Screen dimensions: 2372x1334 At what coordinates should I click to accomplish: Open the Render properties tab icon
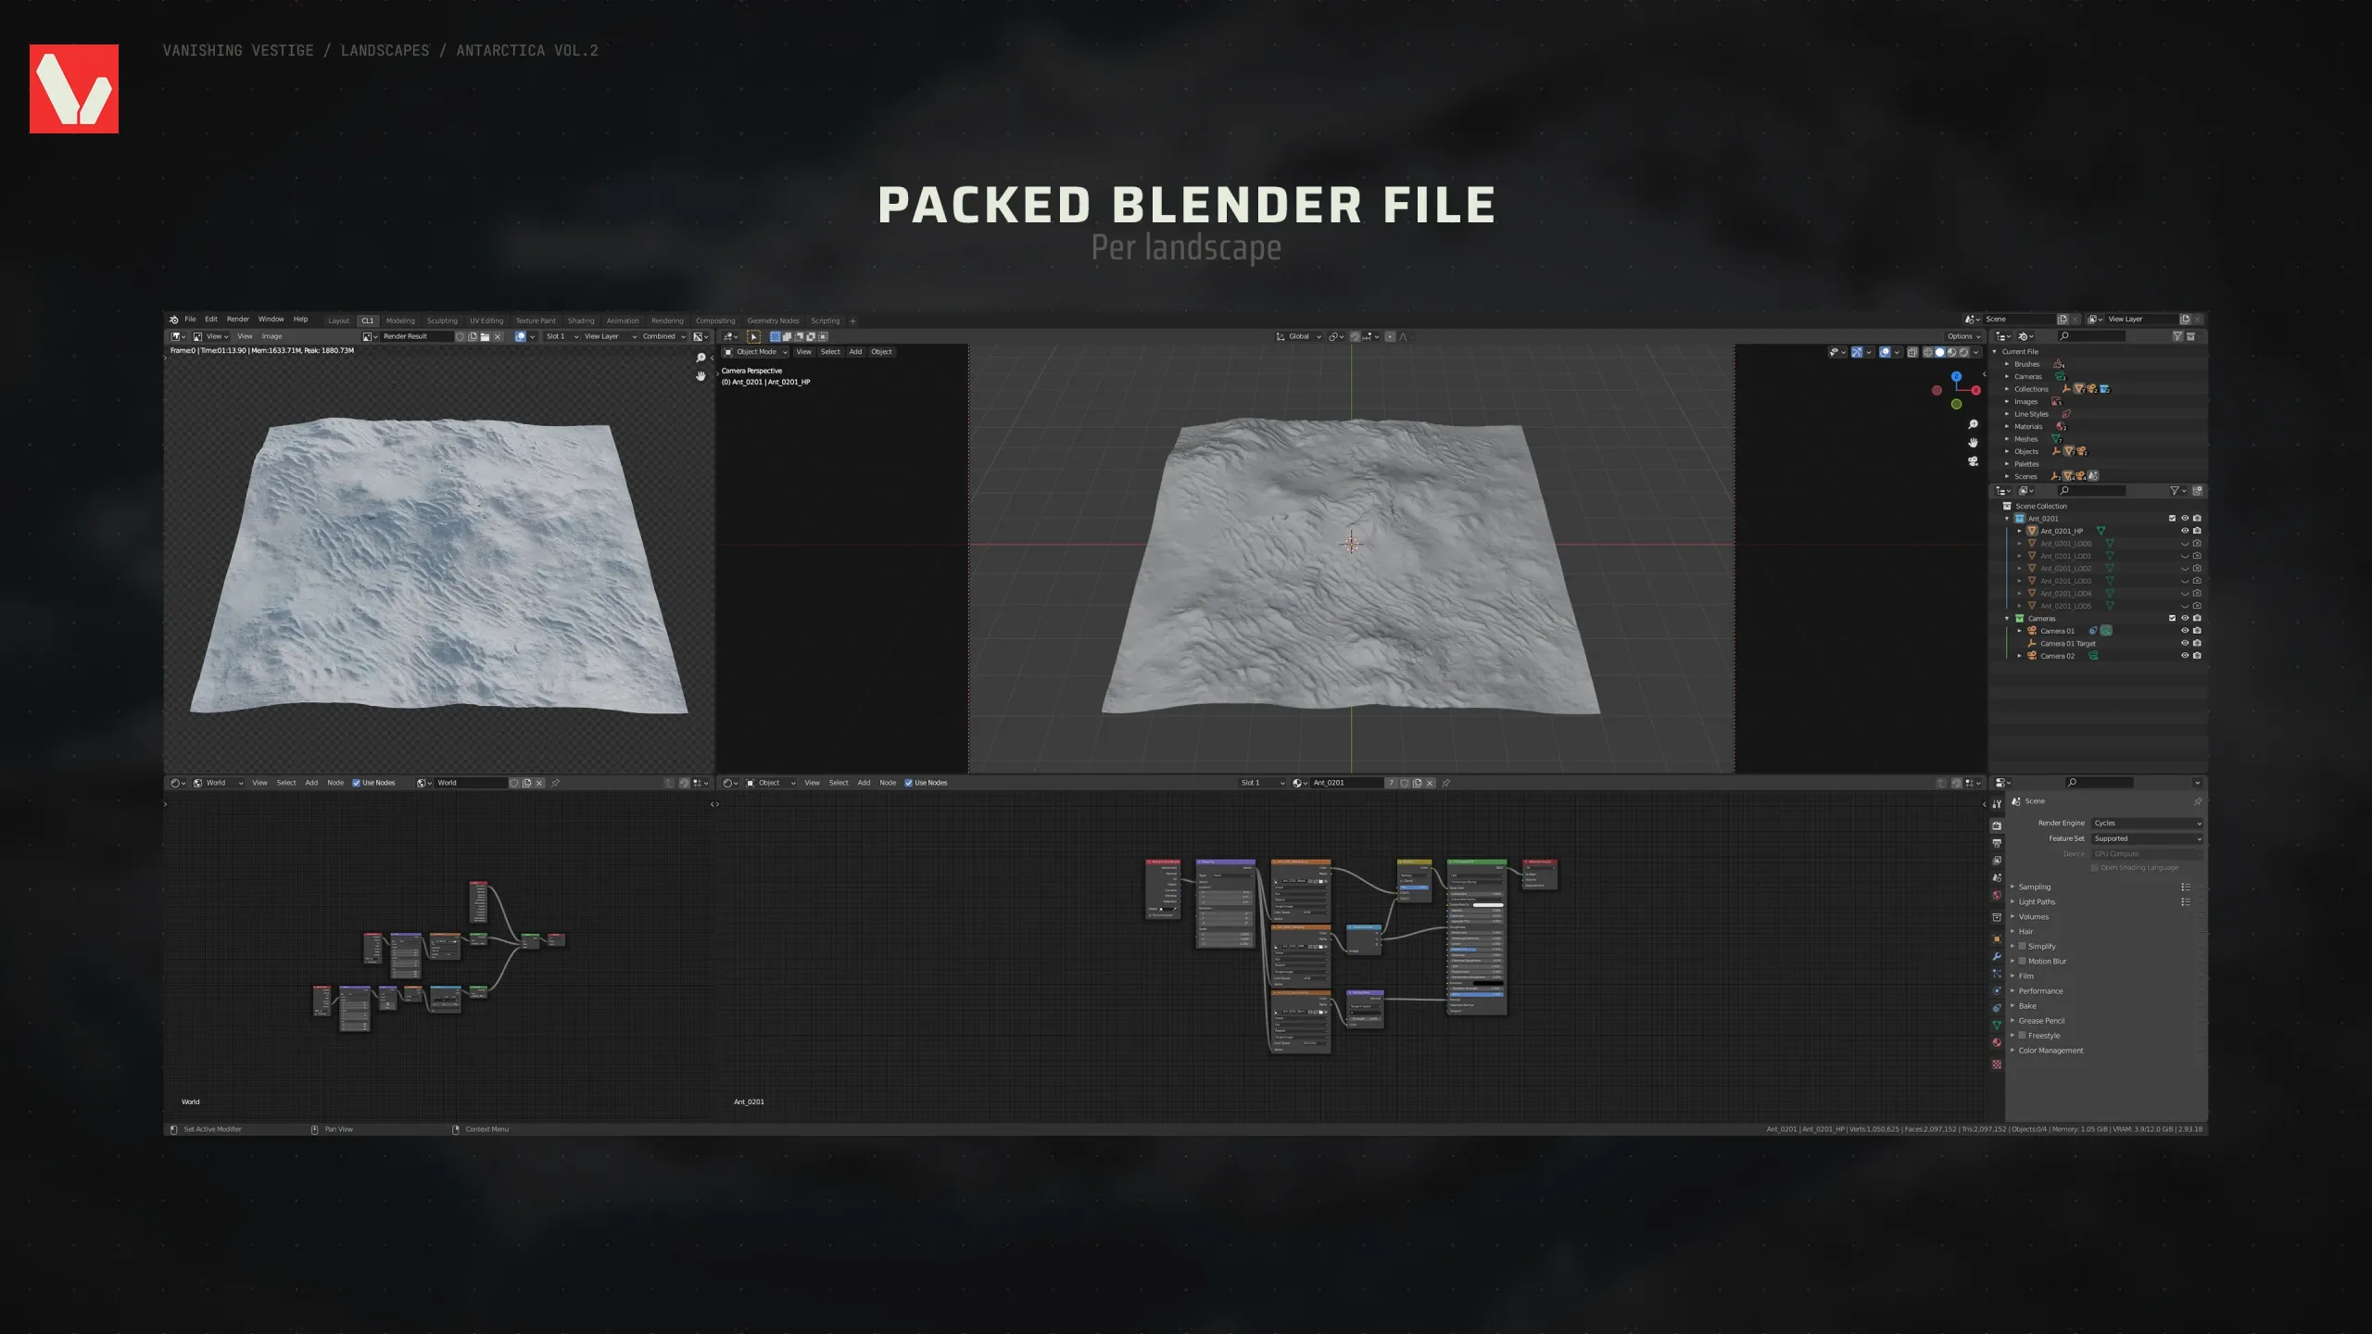click(x=1997, y=825)
